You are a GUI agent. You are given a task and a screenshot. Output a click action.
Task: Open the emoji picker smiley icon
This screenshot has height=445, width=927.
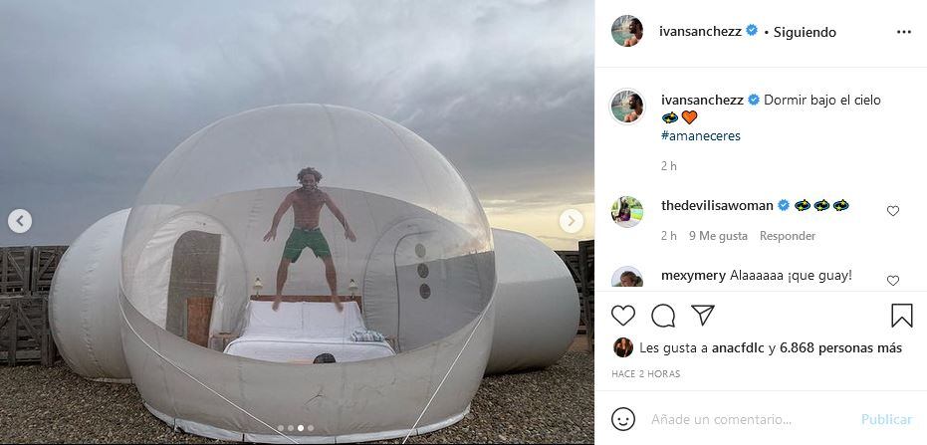tap(623, 419)
